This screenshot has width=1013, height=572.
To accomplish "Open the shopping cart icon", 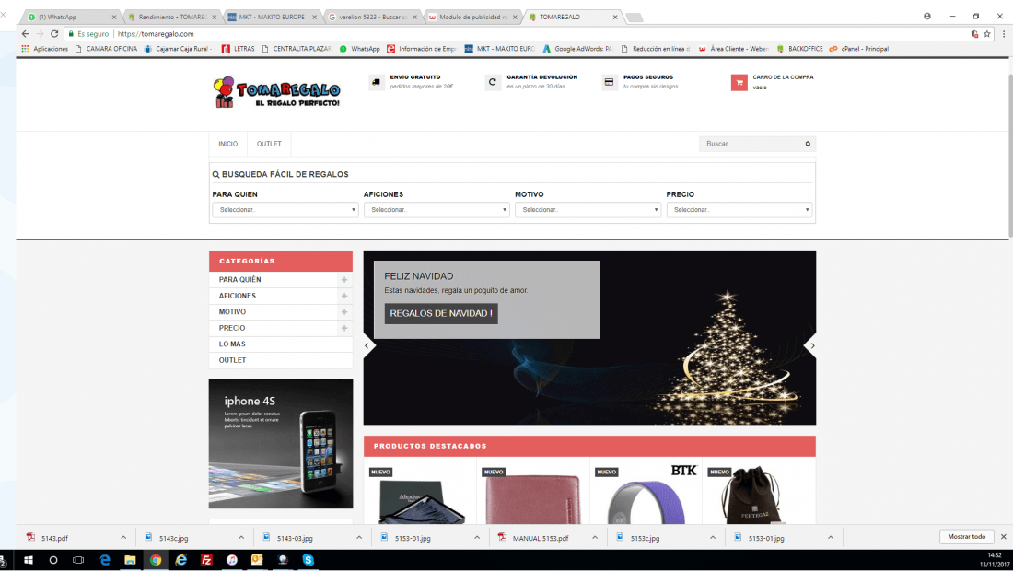I will pyautogui.click(x=739, y=82).
